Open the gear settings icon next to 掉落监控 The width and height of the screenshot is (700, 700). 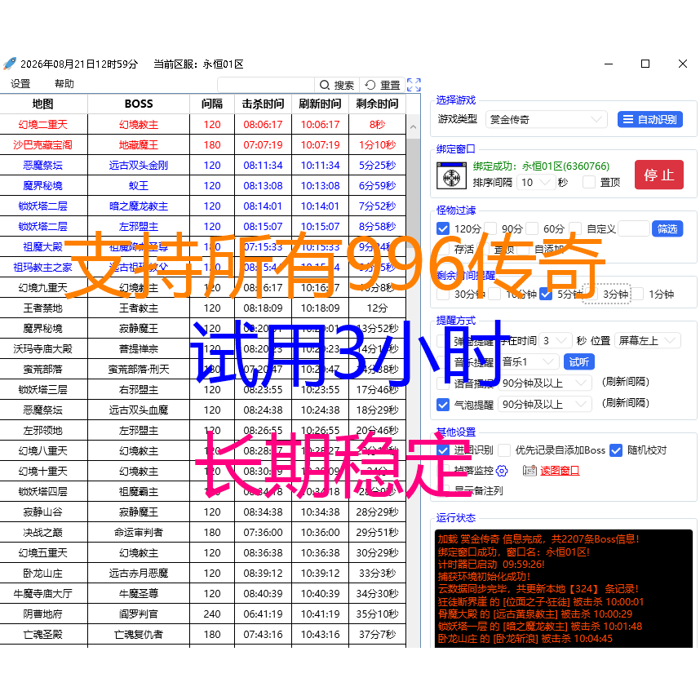[x=503, y=471]
